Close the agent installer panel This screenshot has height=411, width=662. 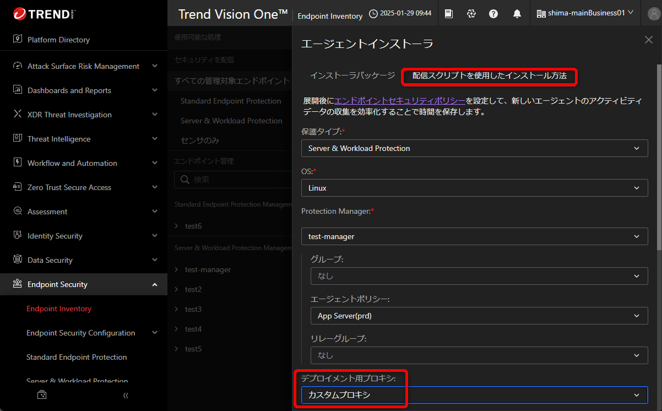649,40
